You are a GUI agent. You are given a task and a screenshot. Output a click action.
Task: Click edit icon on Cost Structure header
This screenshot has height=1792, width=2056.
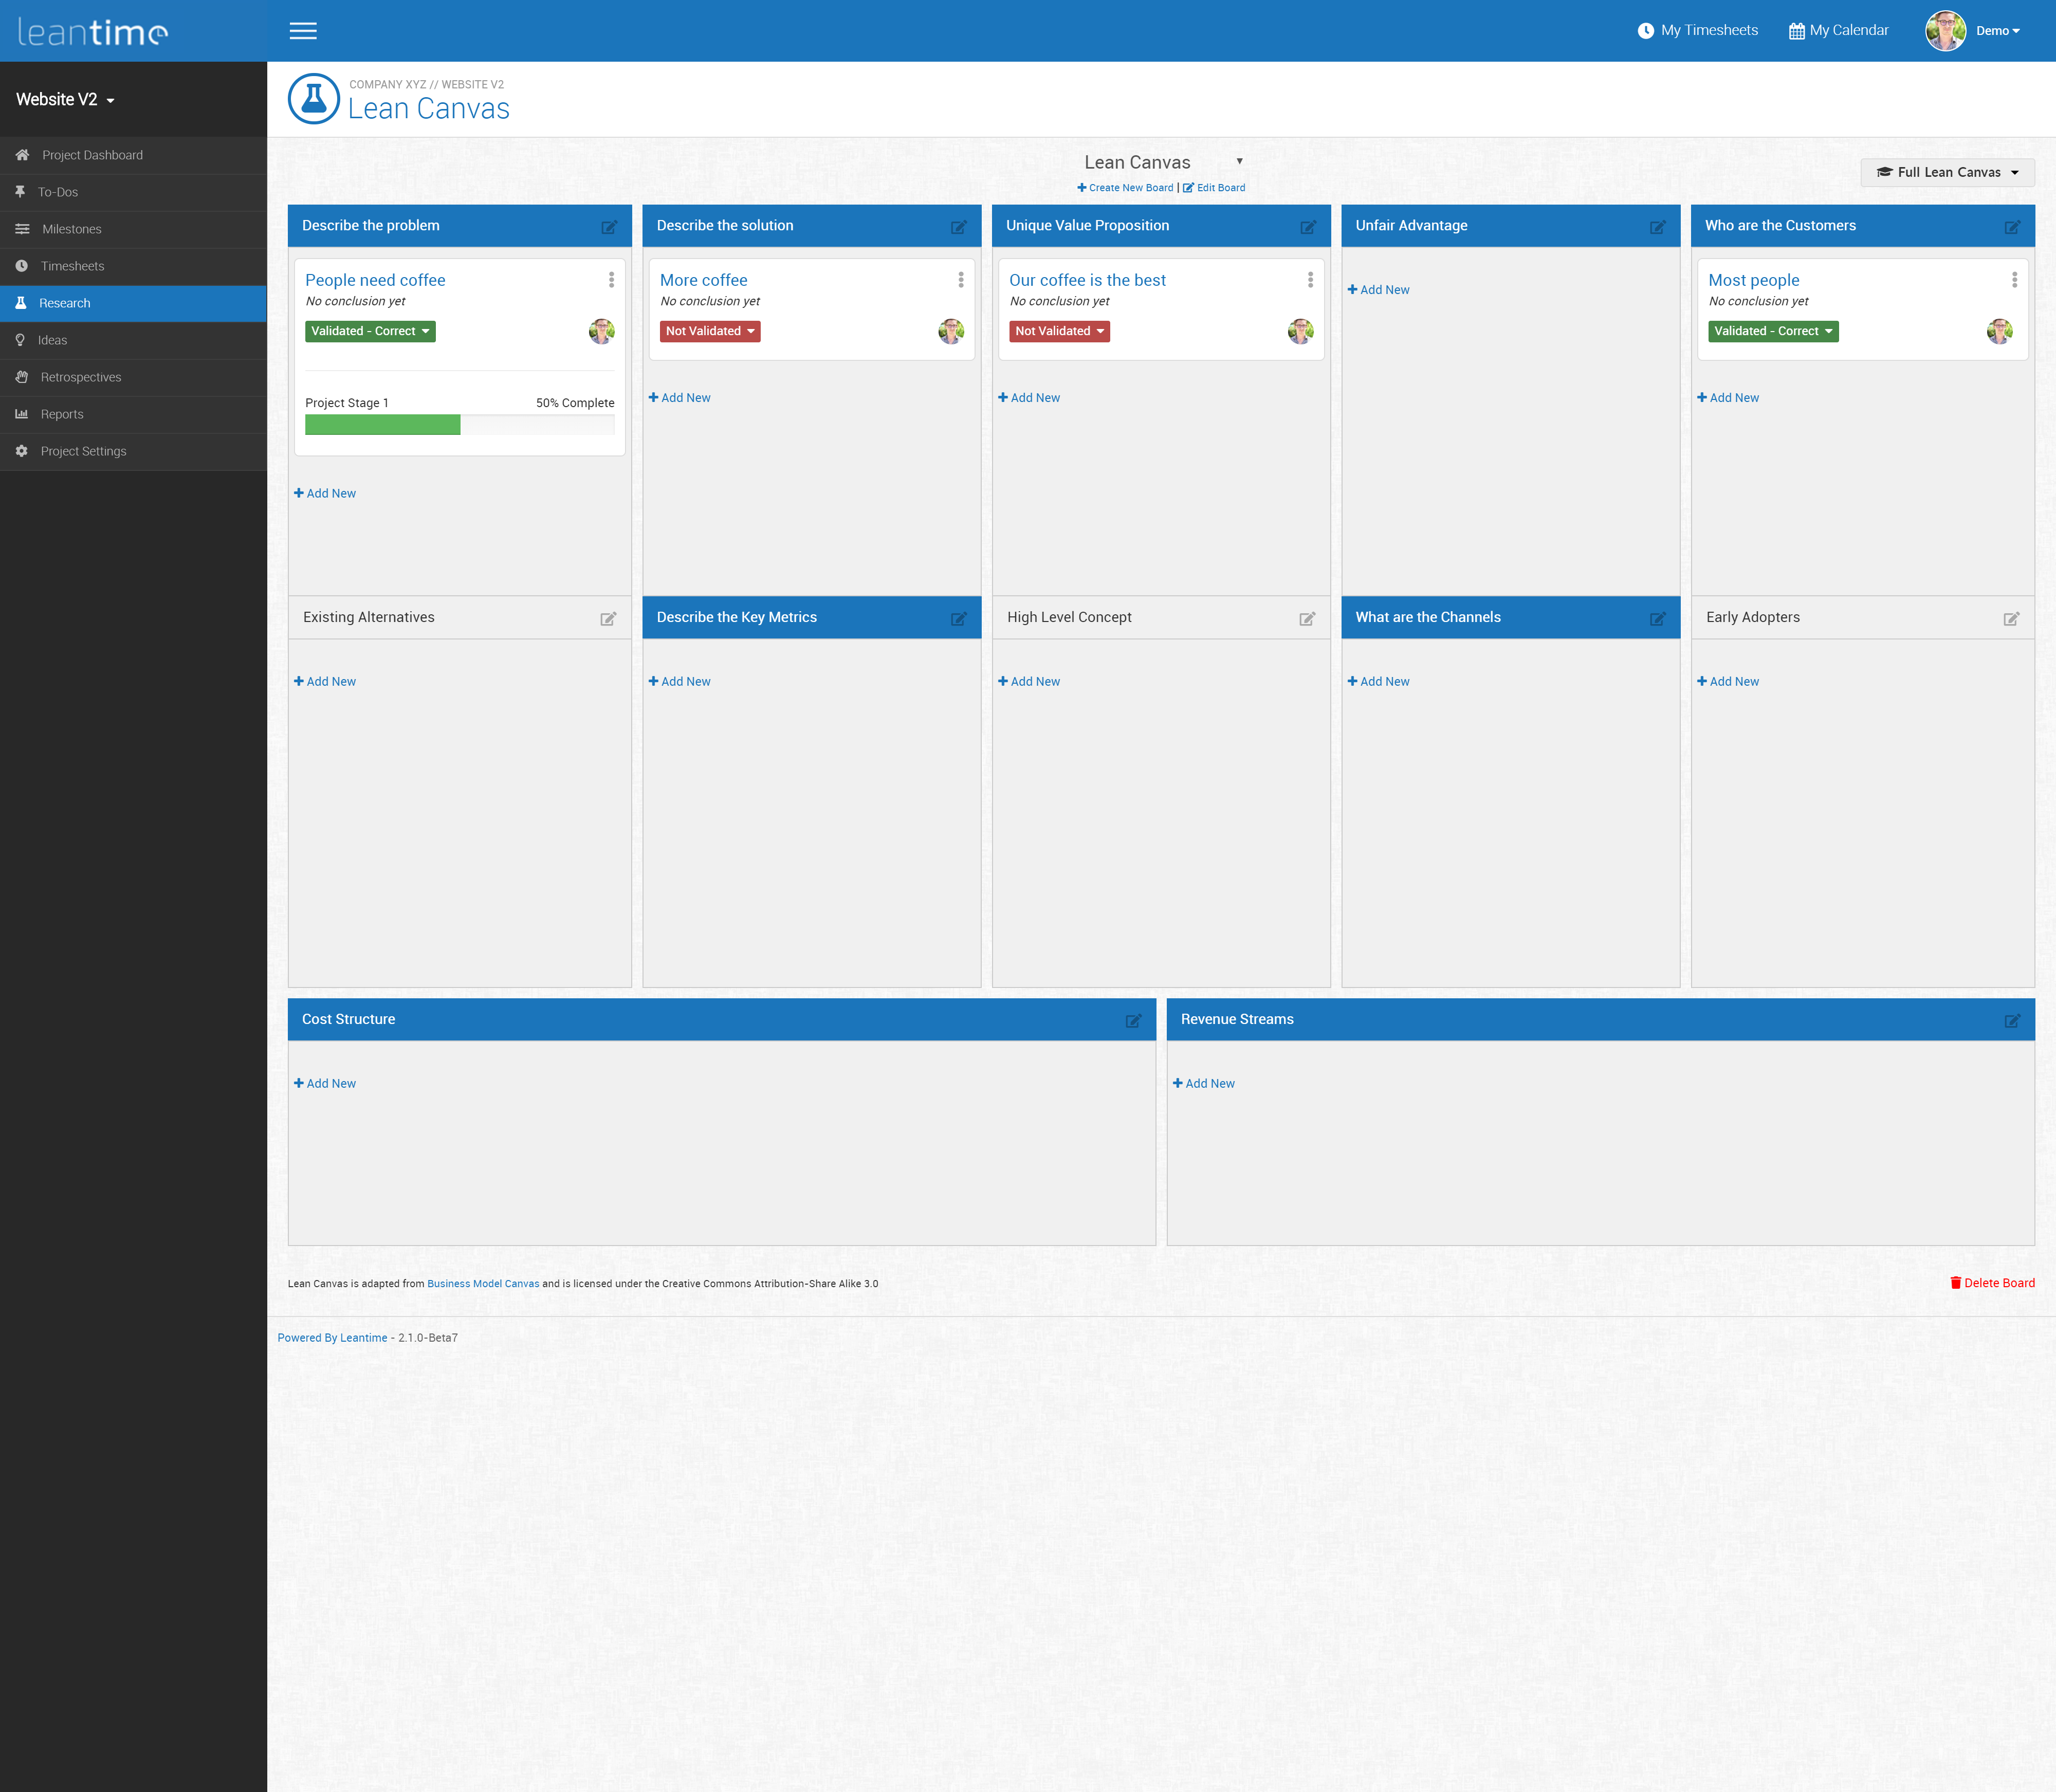[1133, 1021]
